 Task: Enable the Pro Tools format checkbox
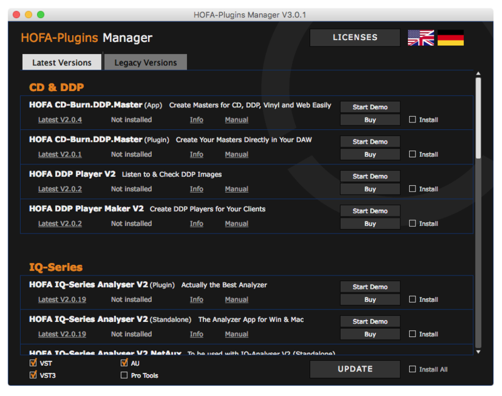[x=124, y=375]
